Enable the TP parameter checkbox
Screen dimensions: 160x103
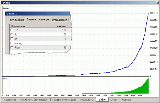(12, 30)
